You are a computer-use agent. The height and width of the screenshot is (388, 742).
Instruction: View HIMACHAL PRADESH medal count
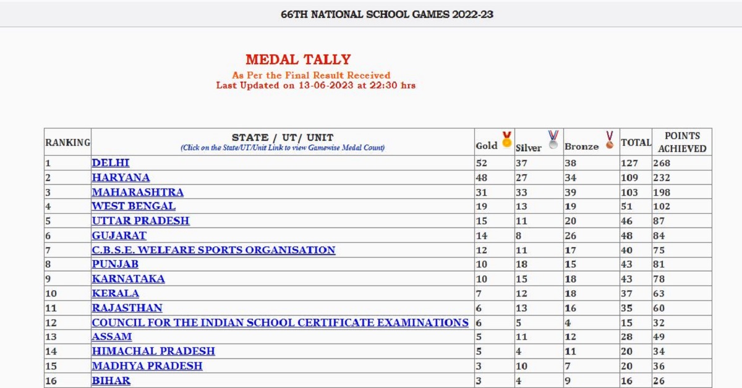click(153, 352)
